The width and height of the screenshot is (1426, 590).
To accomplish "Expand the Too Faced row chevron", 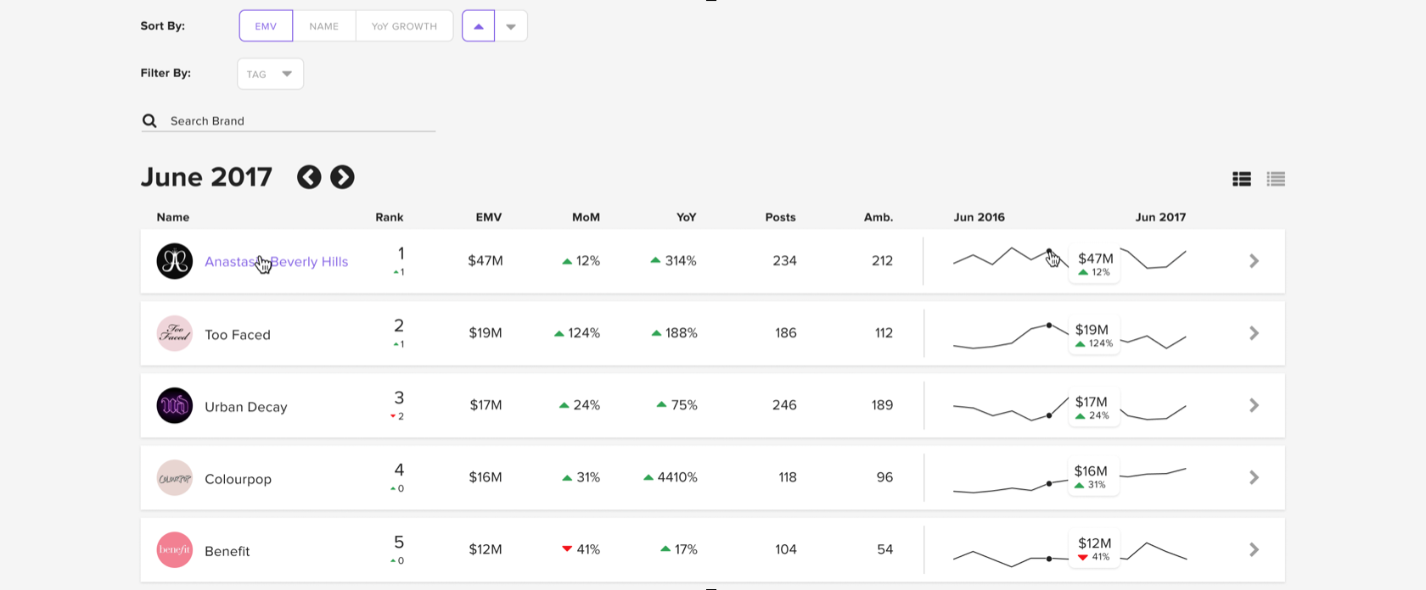I will [x=1254, y=333].
